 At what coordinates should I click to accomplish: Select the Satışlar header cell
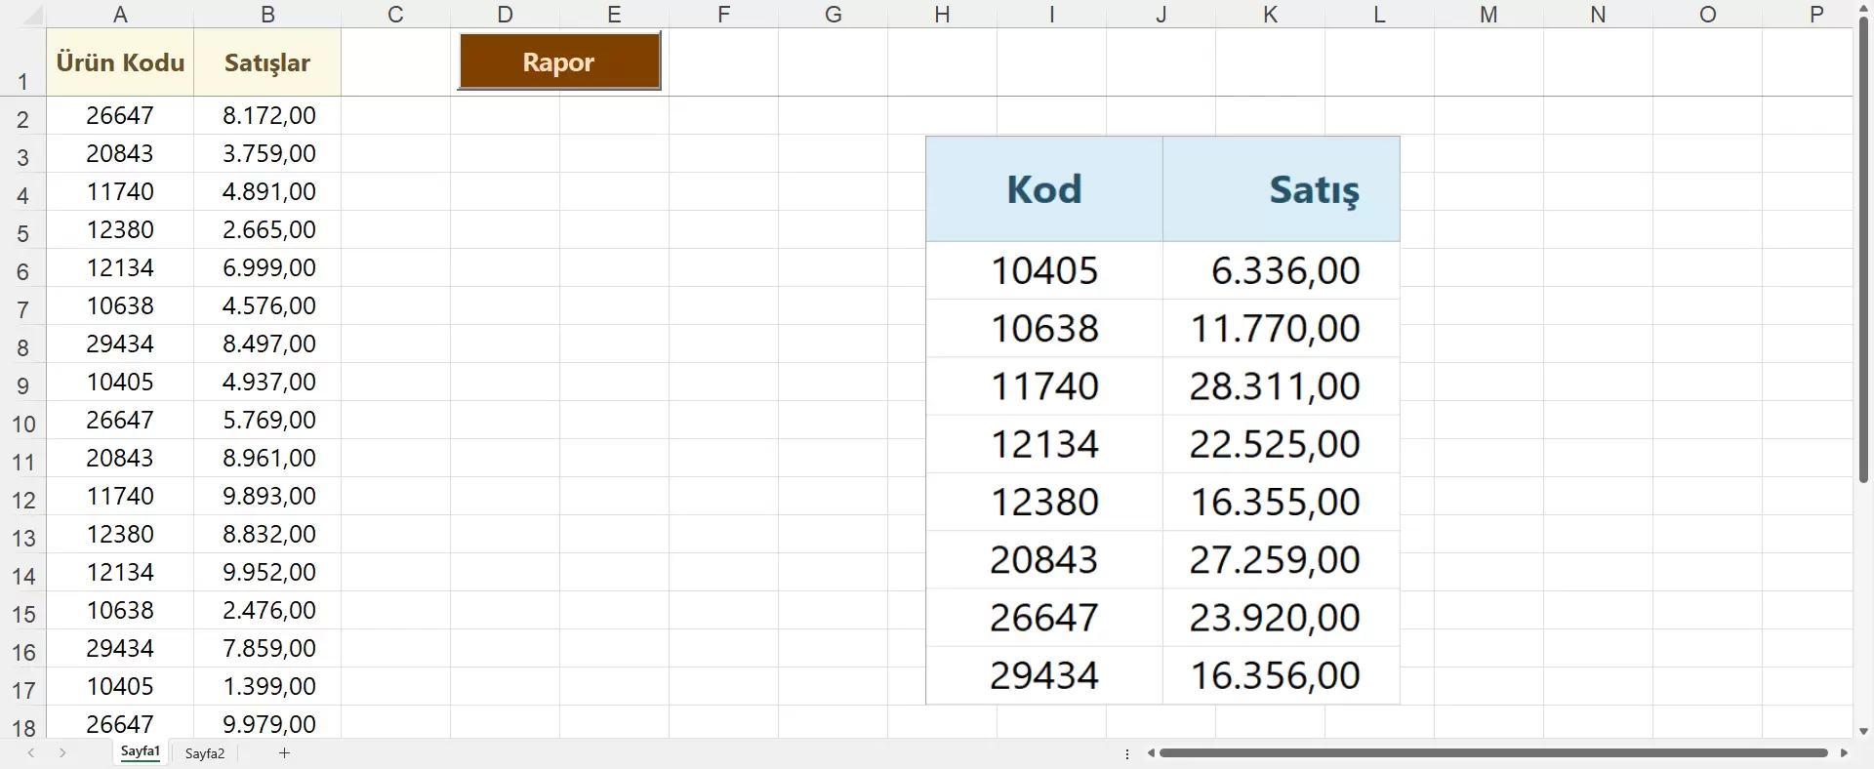coord(267,62)
